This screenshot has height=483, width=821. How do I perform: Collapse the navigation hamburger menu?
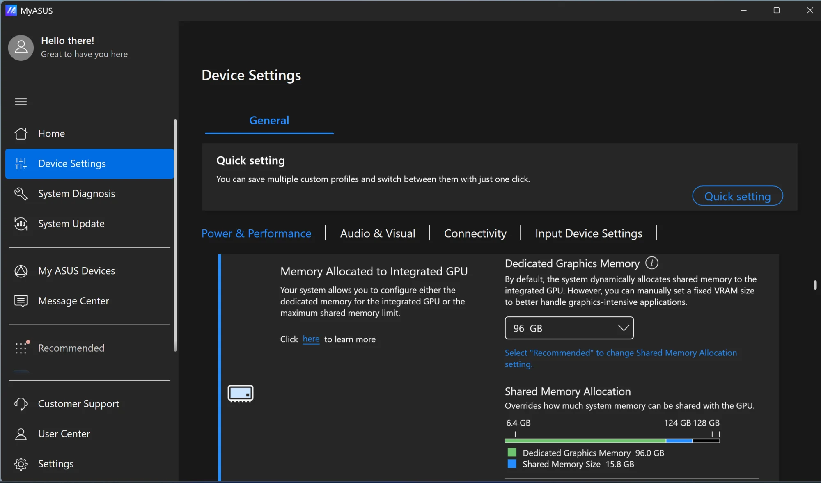(21, 102)
